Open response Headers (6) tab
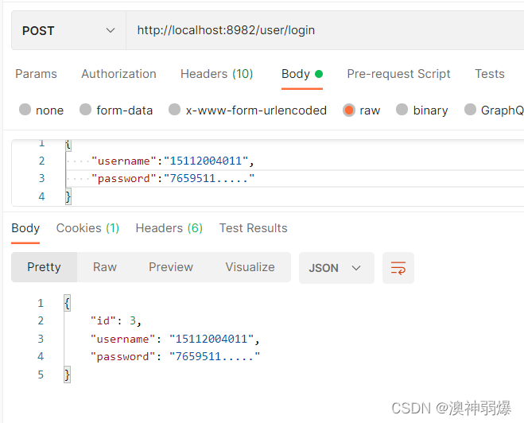Screen dimensions: 524x423 pyautogui.click(x=169, y=228)
